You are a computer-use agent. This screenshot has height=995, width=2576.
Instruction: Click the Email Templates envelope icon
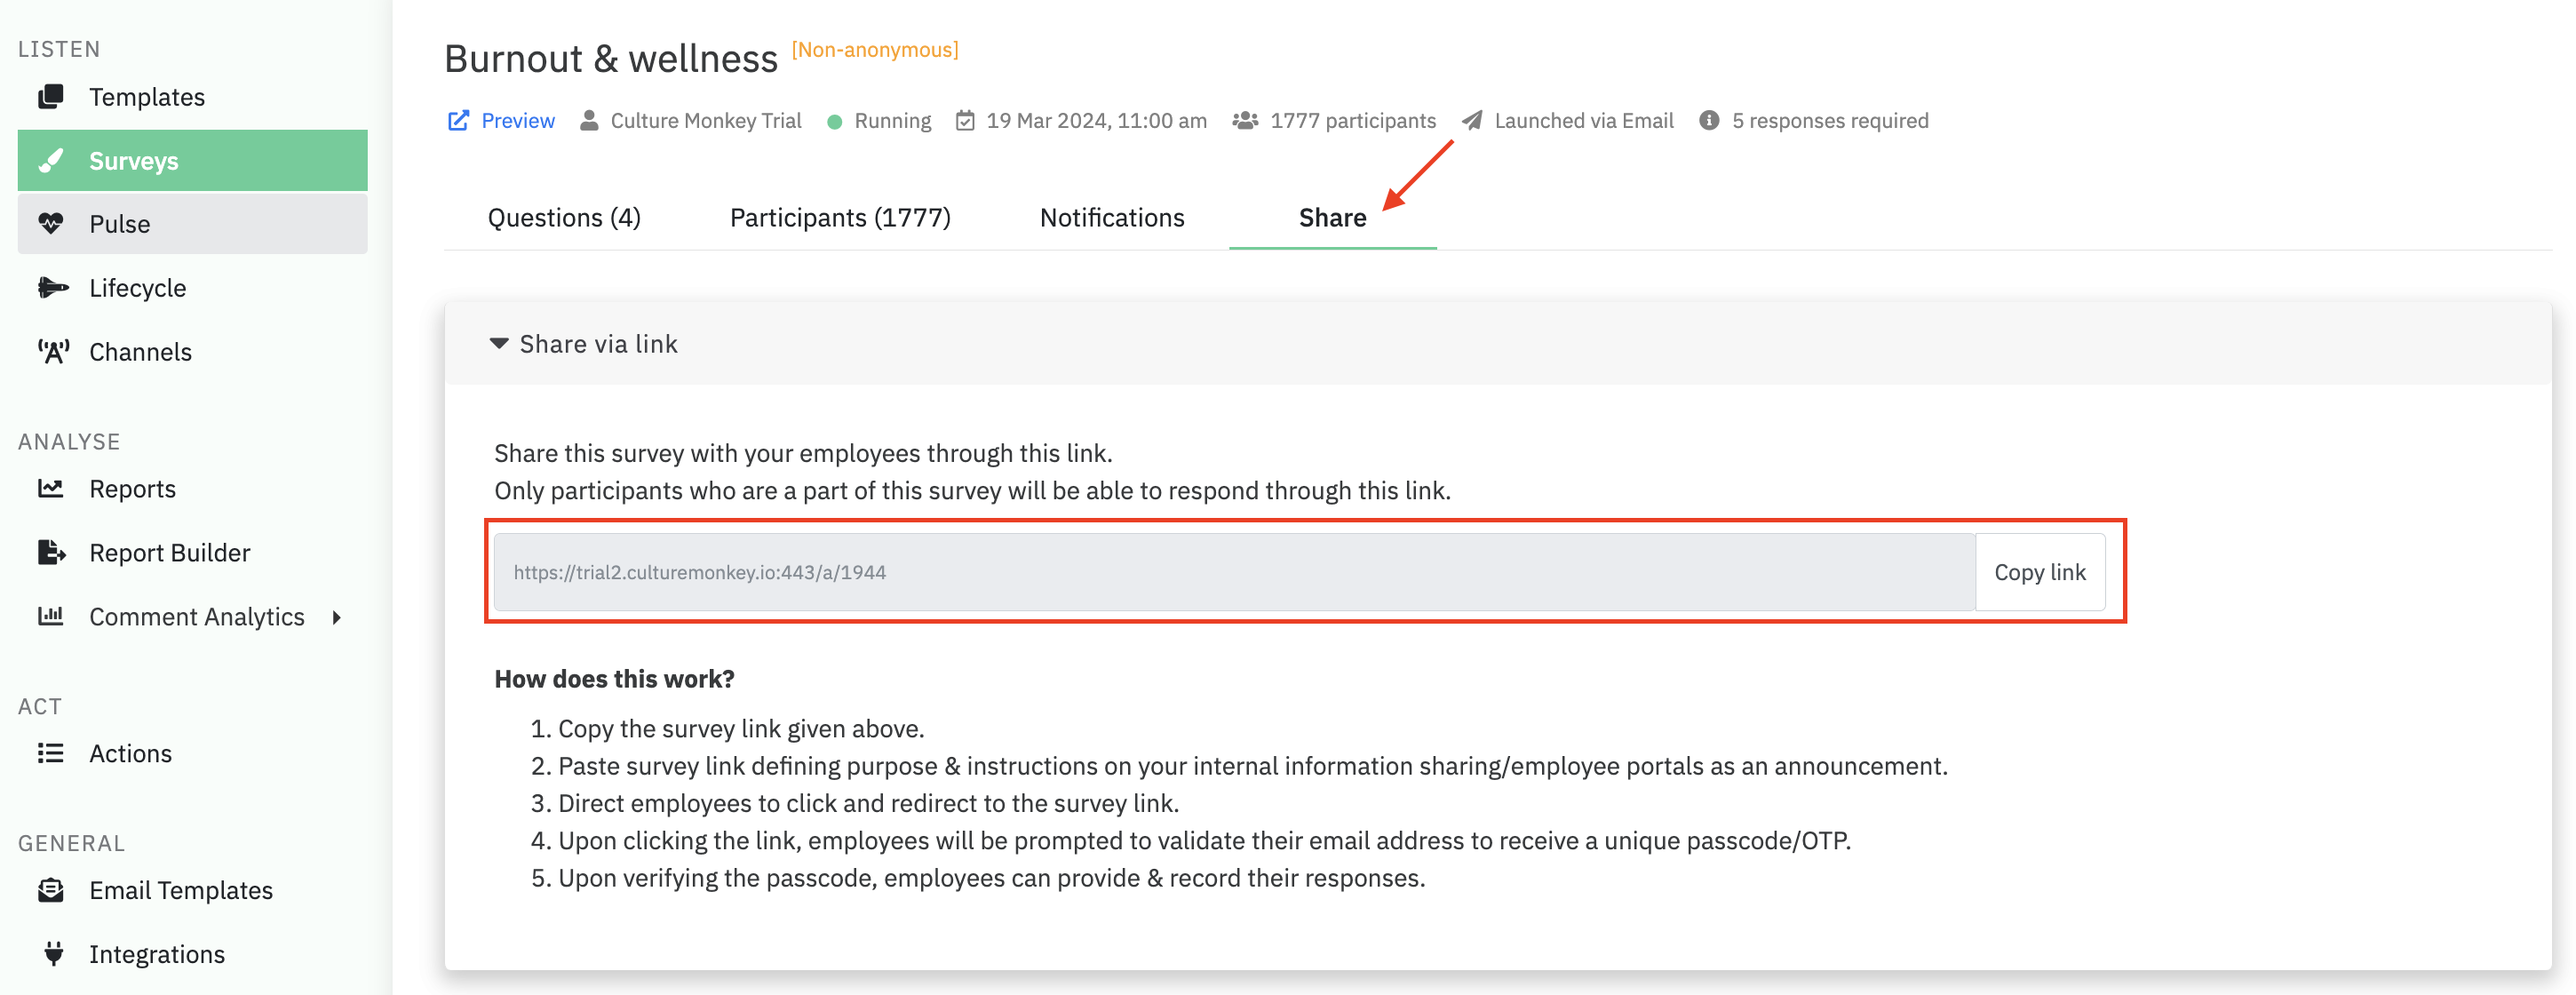[50, 890]
